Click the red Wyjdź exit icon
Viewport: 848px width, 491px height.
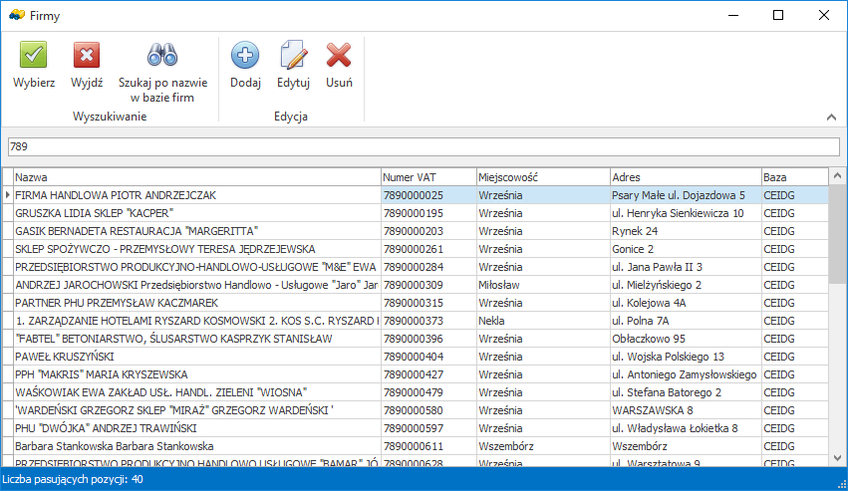[87, 56]
